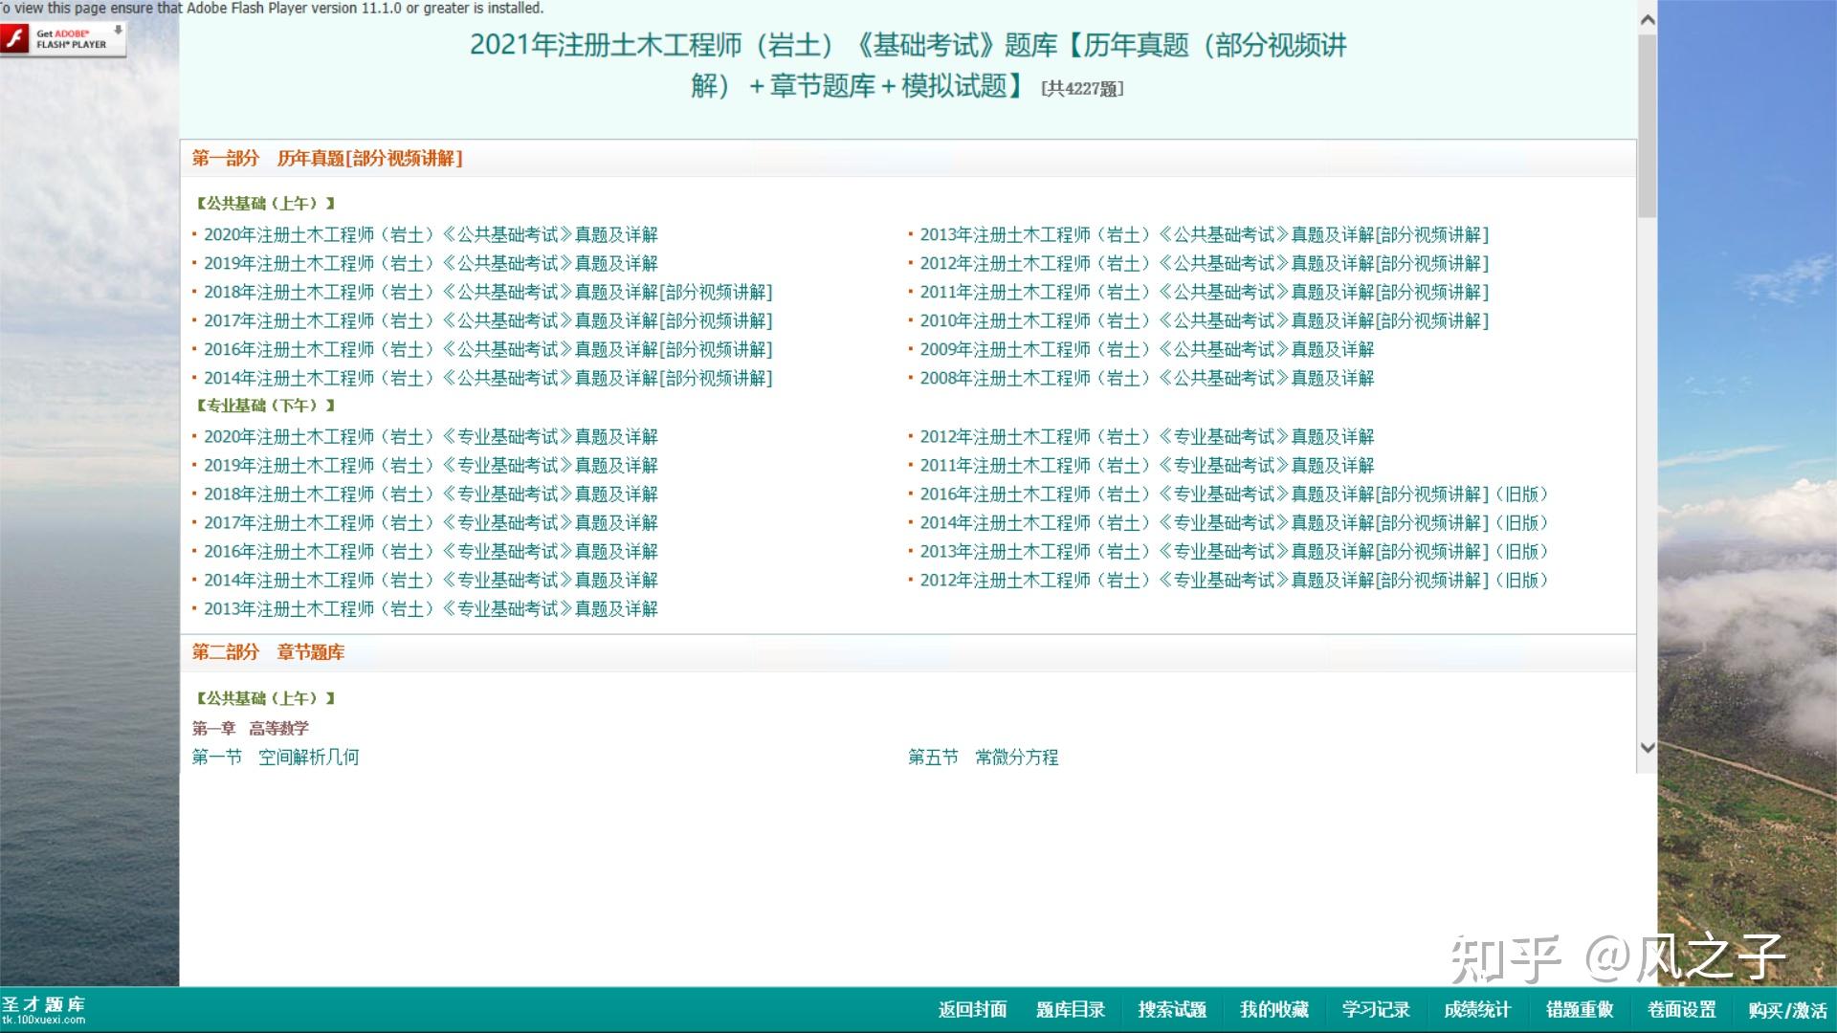Select 错题重做 in the bottom bar
This screenshot has width=1837, height=1033.
click(1580, 1010)
